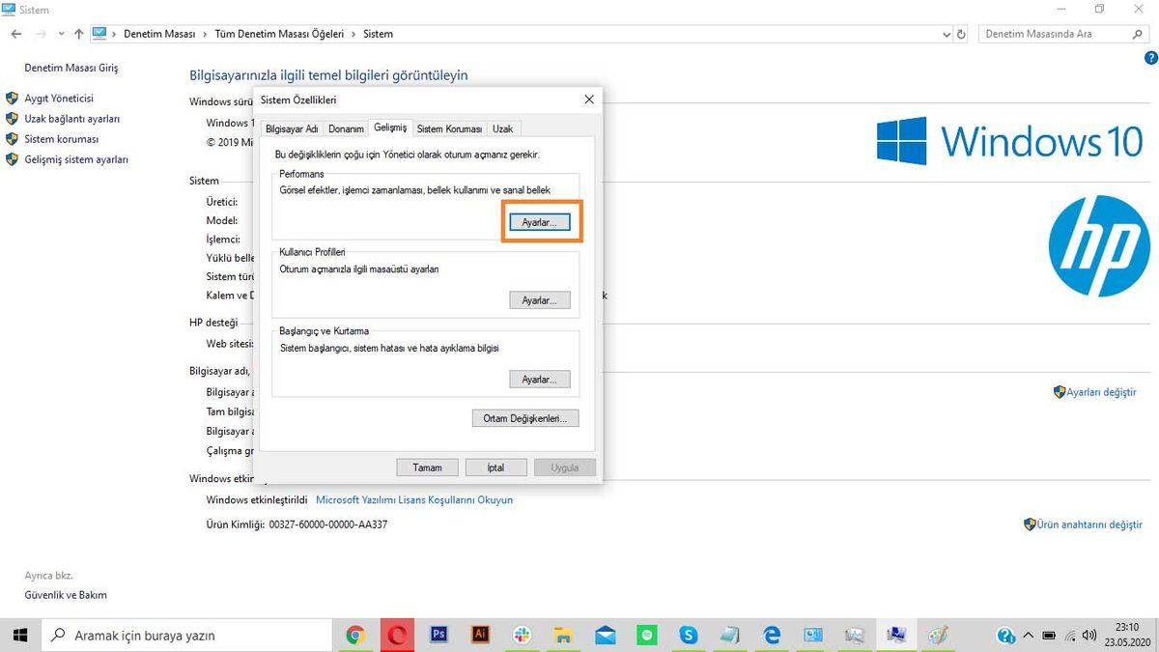The image size is (1159, 652).
Task: Open Microsoft Edge from the taskbar
Action: point(771,635)
